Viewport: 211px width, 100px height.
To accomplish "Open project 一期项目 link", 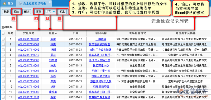I will 101,39.
